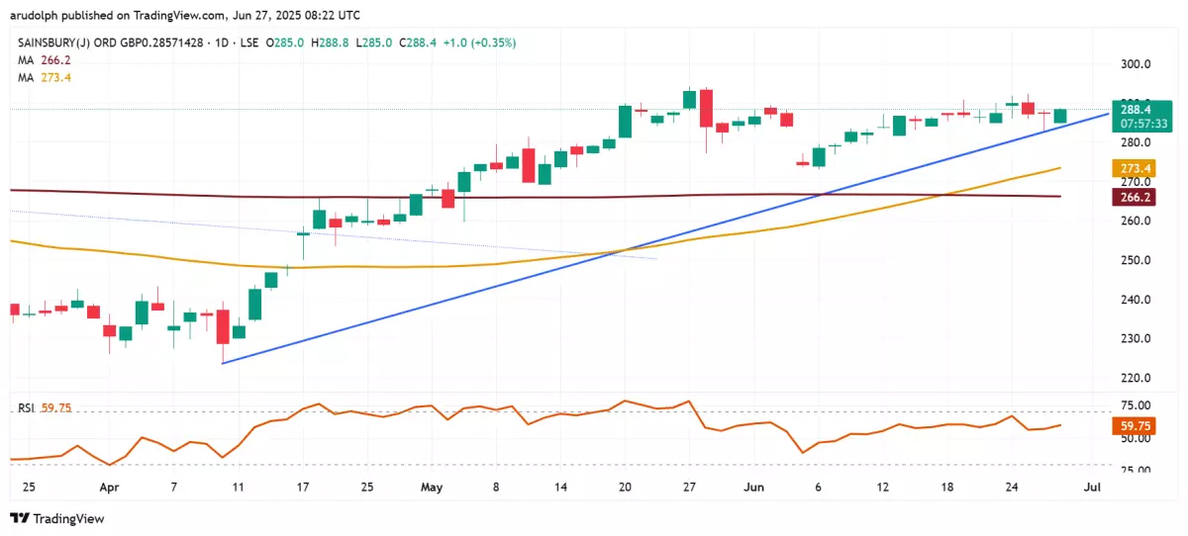Click the Apr date label on time axis
The width and height of the screenshot is (1188, 536).
109,488
